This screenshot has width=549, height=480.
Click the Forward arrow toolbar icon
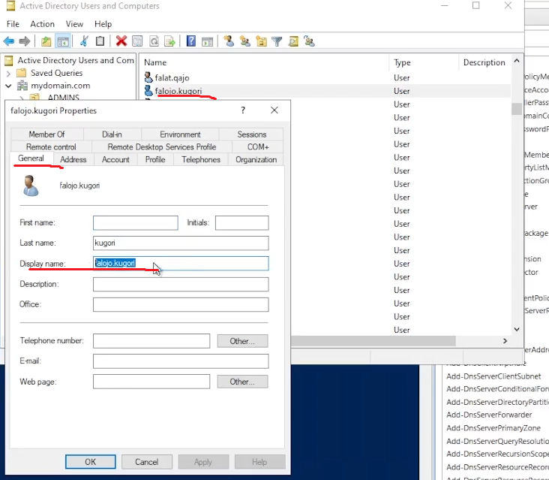pos(25,41)
